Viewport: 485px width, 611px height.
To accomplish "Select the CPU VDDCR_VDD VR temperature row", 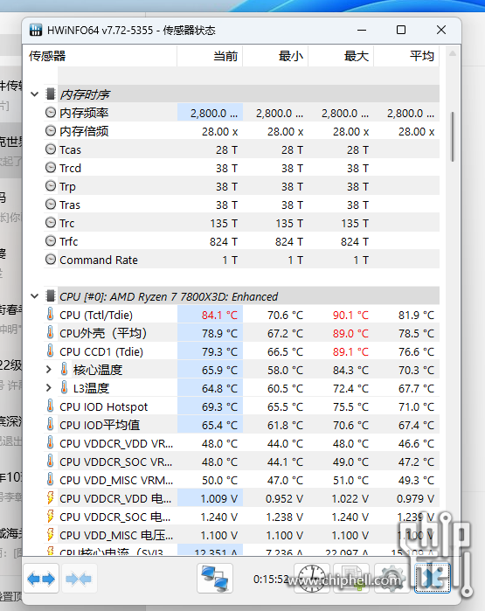I will [241, 443].
